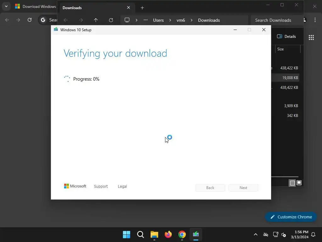Expand the chevron after the monitor icon
322x242 pixels.
[x=136, y=20]
